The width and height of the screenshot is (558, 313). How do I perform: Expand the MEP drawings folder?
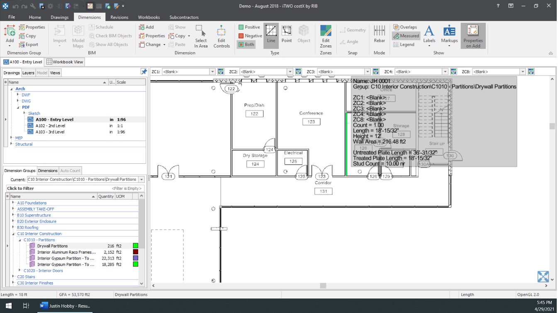click(11, 138)
